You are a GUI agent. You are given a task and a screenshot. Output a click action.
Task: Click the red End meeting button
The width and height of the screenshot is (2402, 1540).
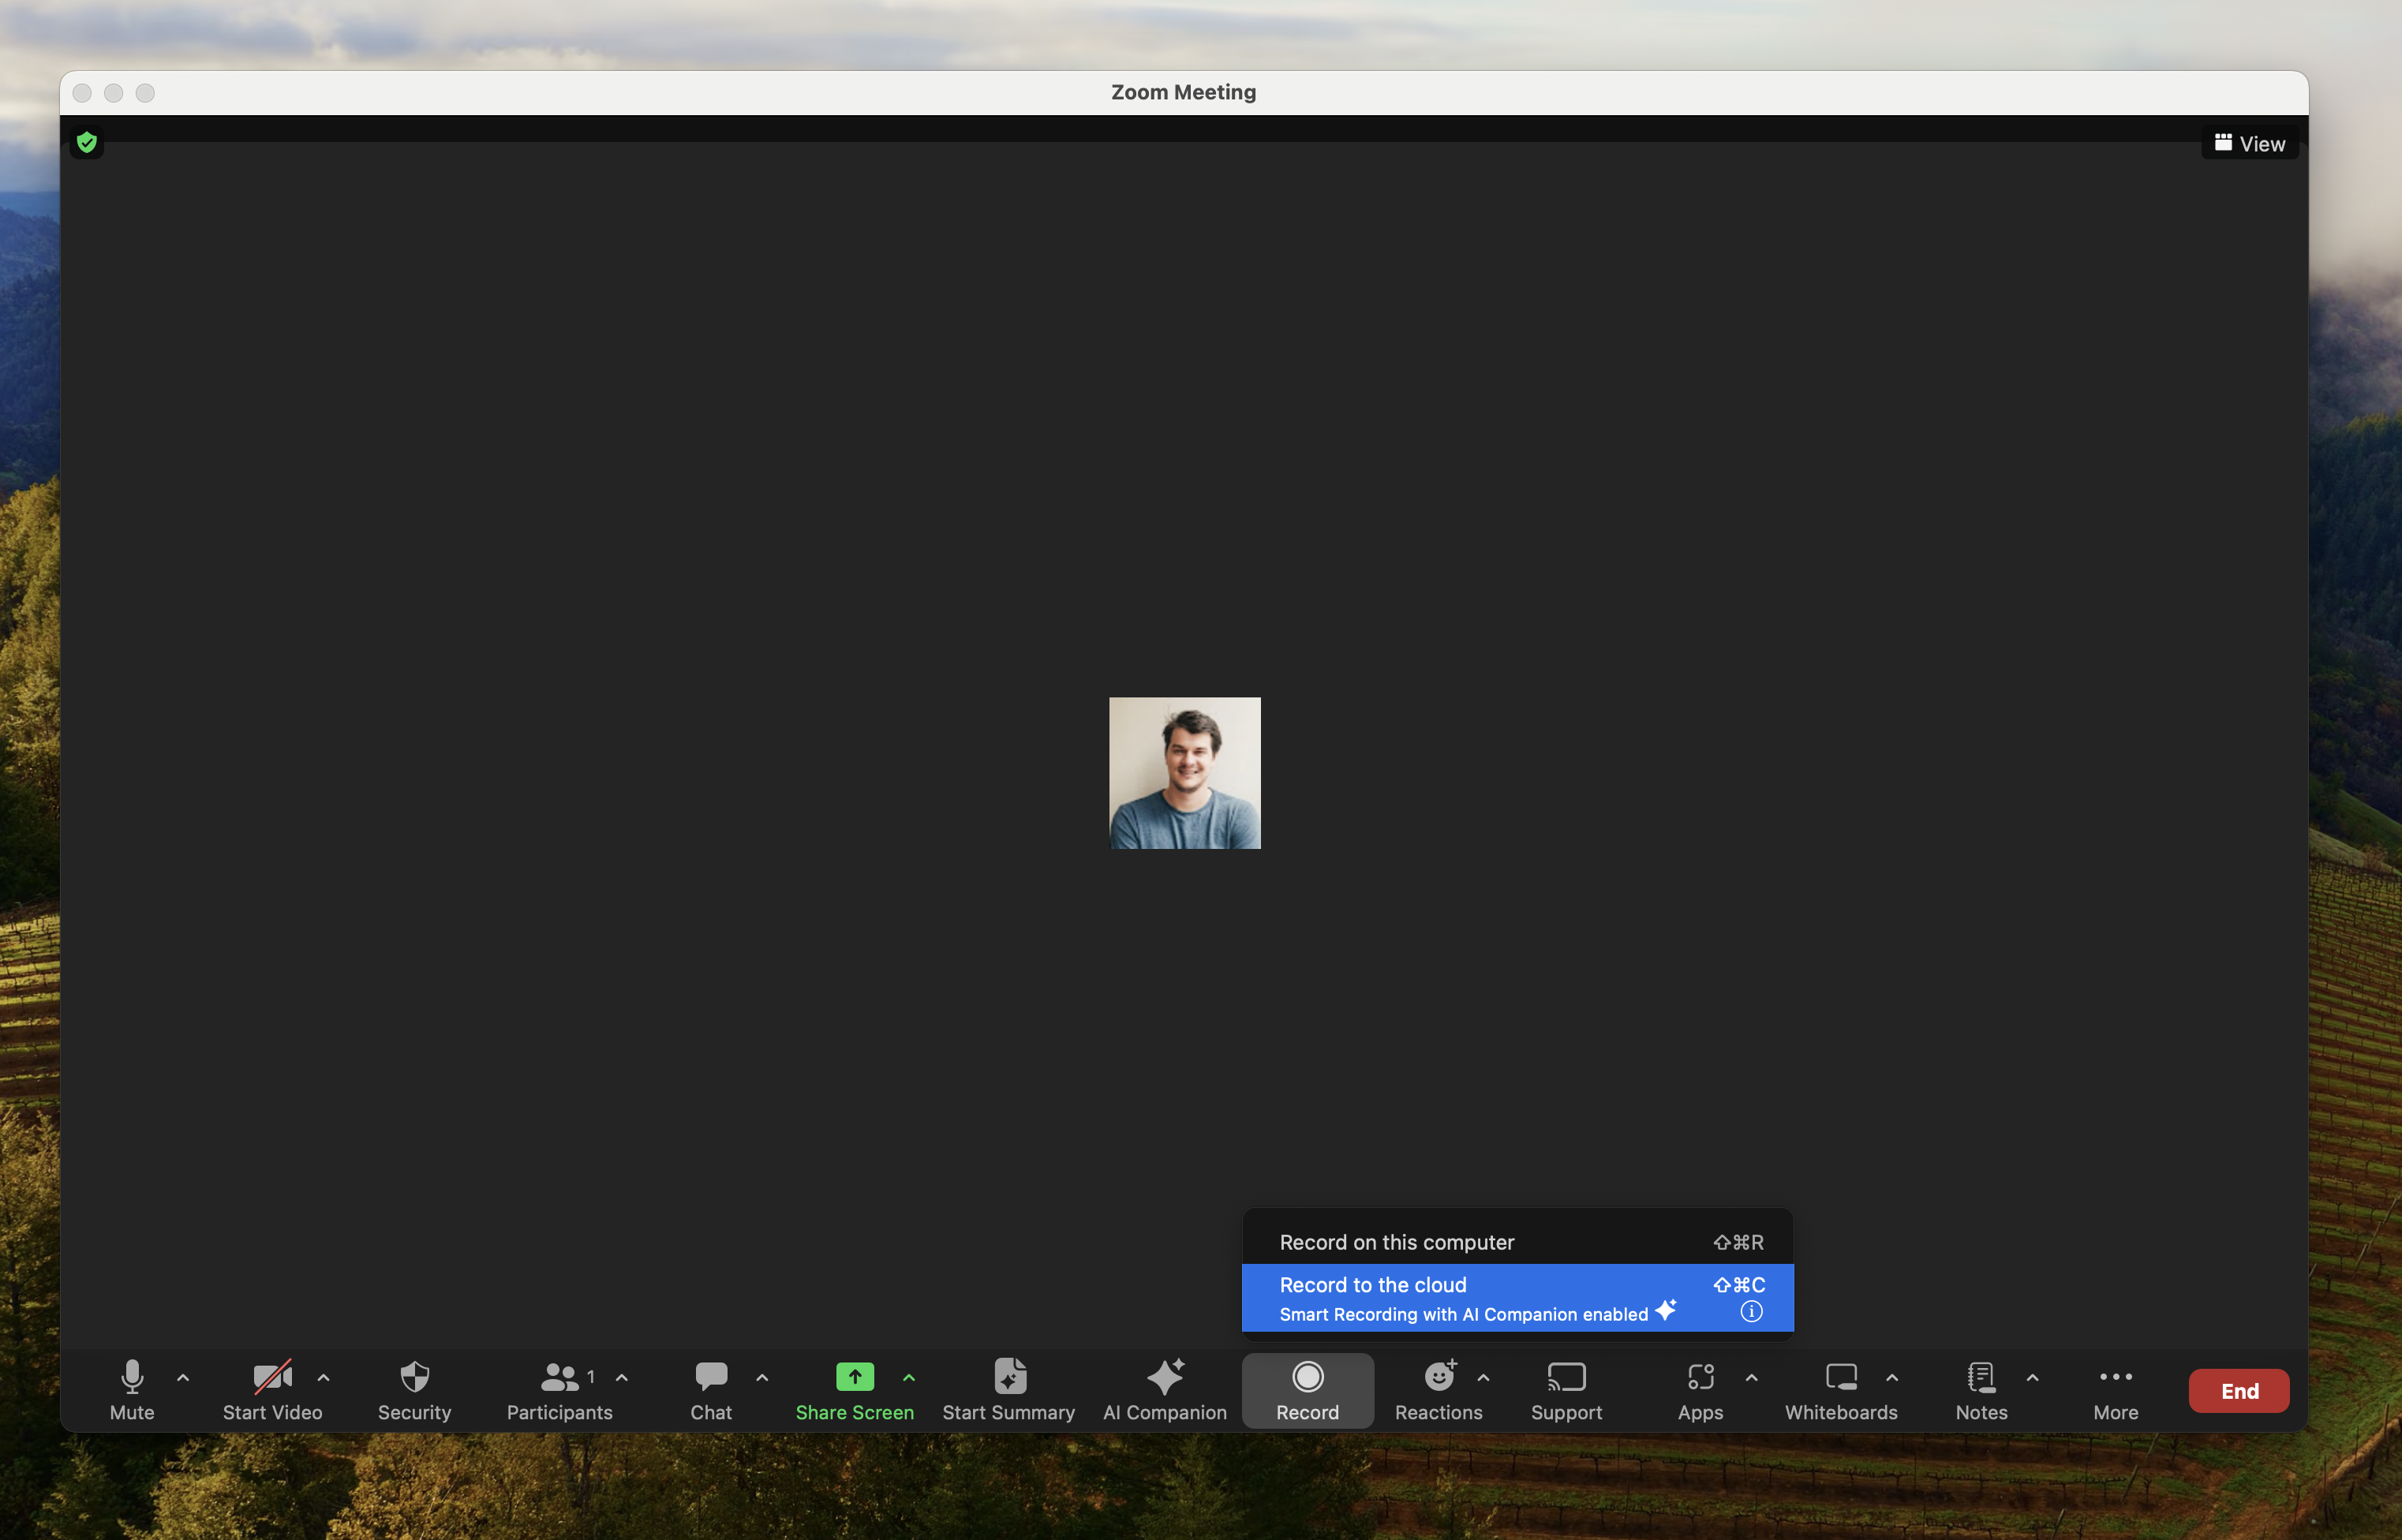2239,1391
